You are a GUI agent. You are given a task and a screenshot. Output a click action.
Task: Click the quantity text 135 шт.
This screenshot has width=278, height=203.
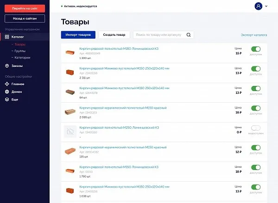click(84, 157)
